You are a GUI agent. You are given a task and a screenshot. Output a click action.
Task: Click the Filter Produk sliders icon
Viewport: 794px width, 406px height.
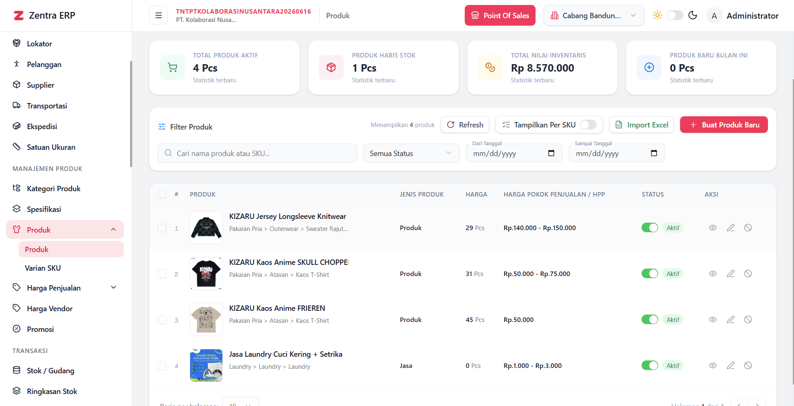point(162,127)
